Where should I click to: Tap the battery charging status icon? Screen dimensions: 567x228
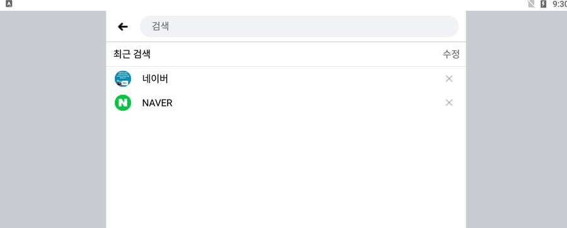pos(543,4)
